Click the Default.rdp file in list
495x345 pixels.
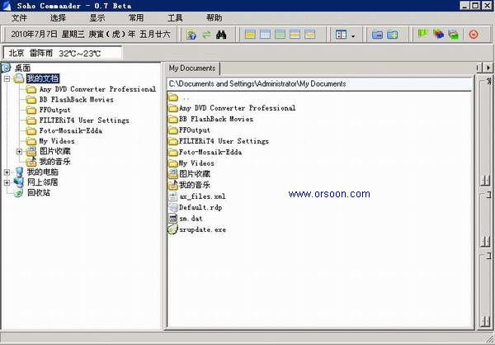coord(199,207)
